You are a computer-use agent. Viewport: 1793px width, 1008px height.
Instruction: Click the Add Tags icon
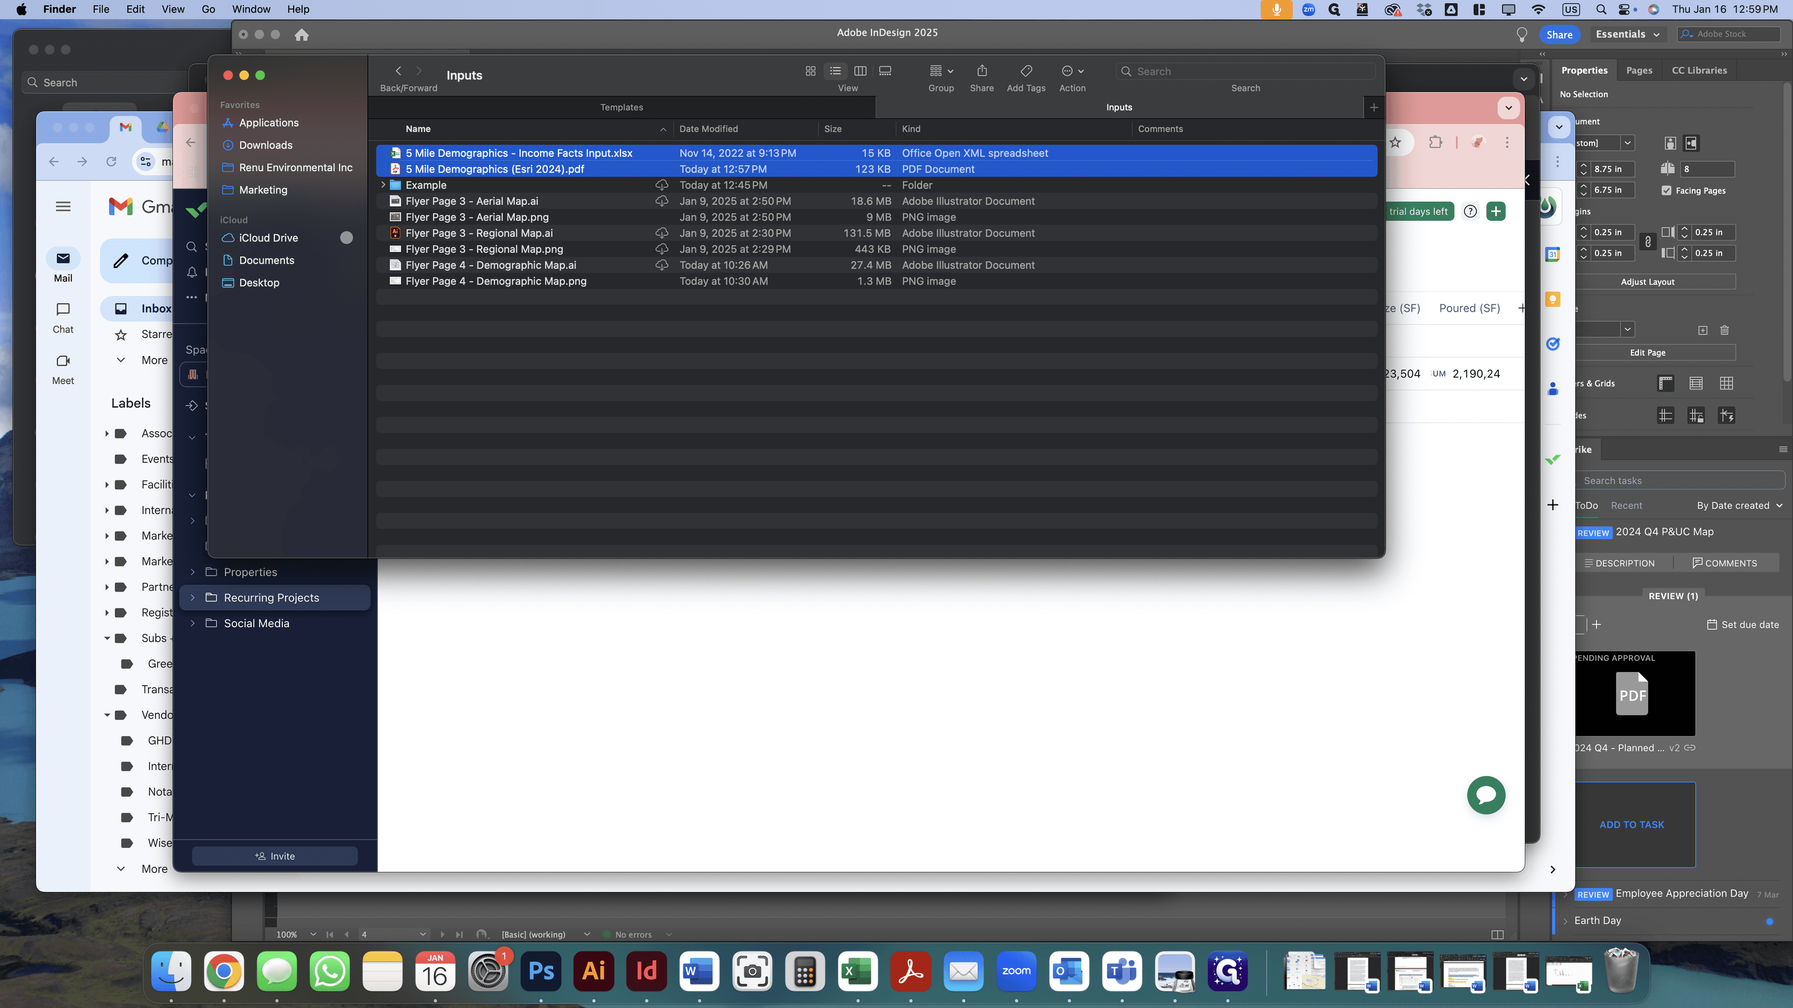(1026, 71)
